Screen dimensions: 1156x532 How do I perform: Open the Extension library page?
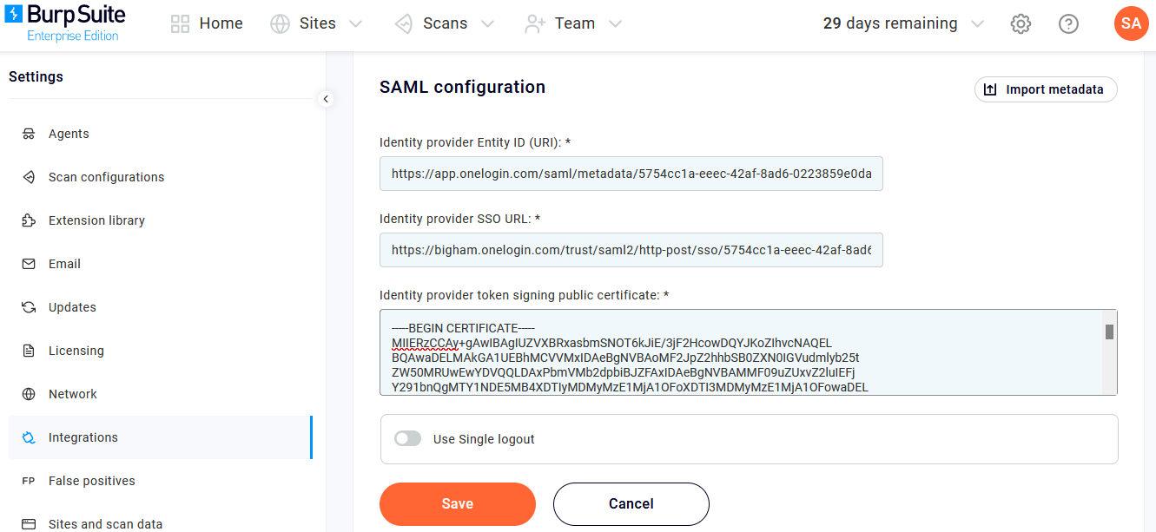(x=96, y=220)
